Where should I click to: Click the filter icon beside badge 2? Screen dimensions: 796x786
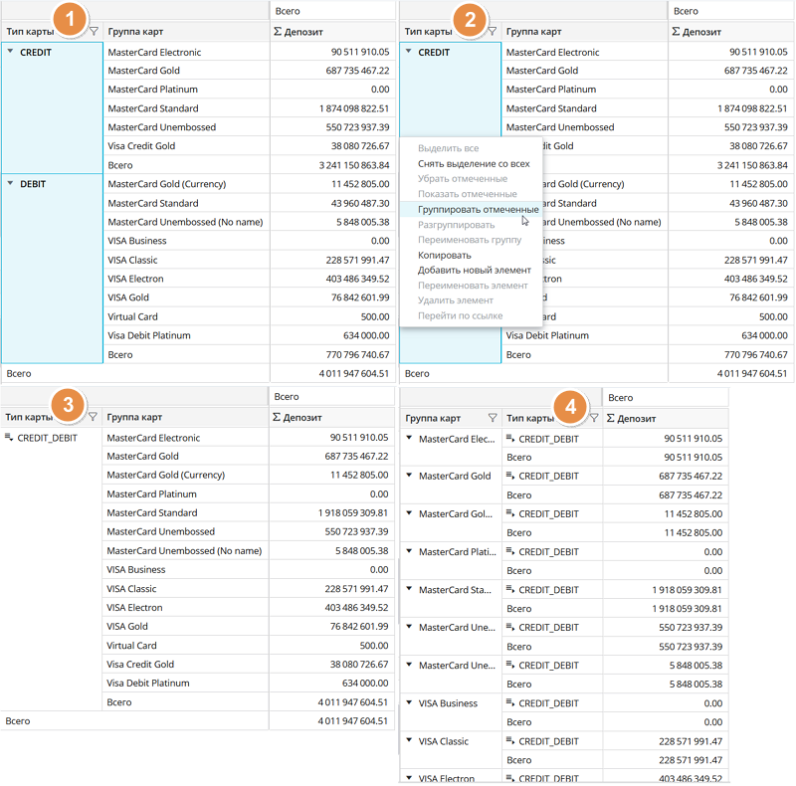click(492, 32)
